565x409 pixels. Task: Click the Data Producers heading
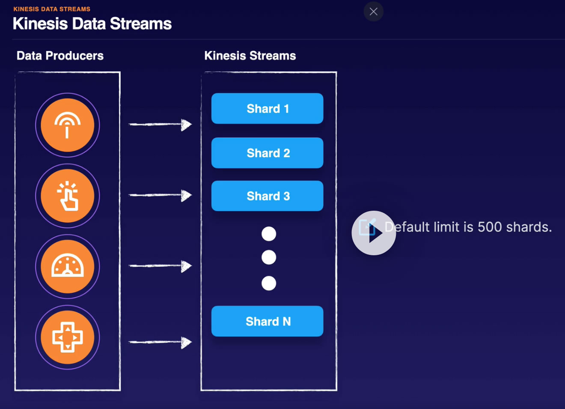pyautogui.click(x=60, y=56)
